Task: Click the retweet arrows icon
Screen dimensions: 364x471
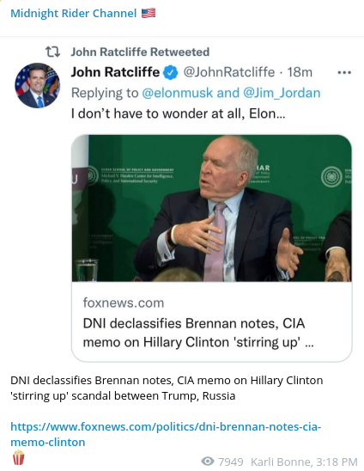Action: point(53,52)
